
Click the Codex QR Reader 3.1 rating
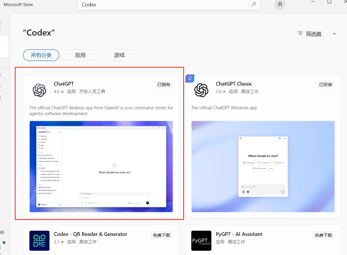pyautogui.click(x=59, y=242)
